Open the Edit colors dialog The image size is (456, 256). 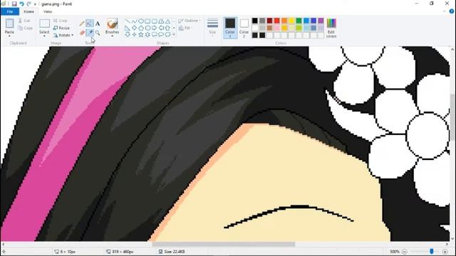point(331,28)
